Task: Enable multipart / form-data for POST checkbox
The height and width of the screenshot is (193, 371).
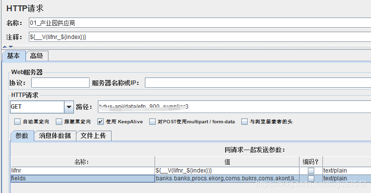Action: tap(152, 121)
